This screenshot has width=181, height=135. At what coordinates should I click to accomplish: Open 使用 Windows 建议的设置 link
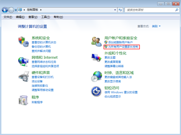(x=121, y=92)
